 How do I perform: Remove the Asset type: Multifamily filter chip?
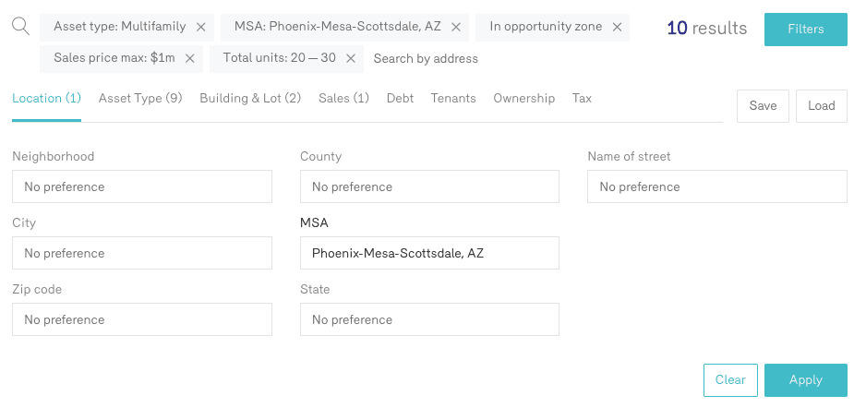click(201, 28)
